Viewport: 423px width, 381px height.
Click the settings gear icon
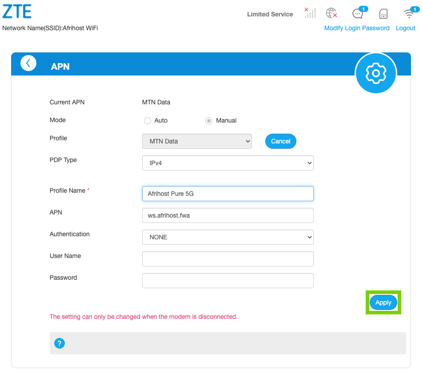(375, 73)
